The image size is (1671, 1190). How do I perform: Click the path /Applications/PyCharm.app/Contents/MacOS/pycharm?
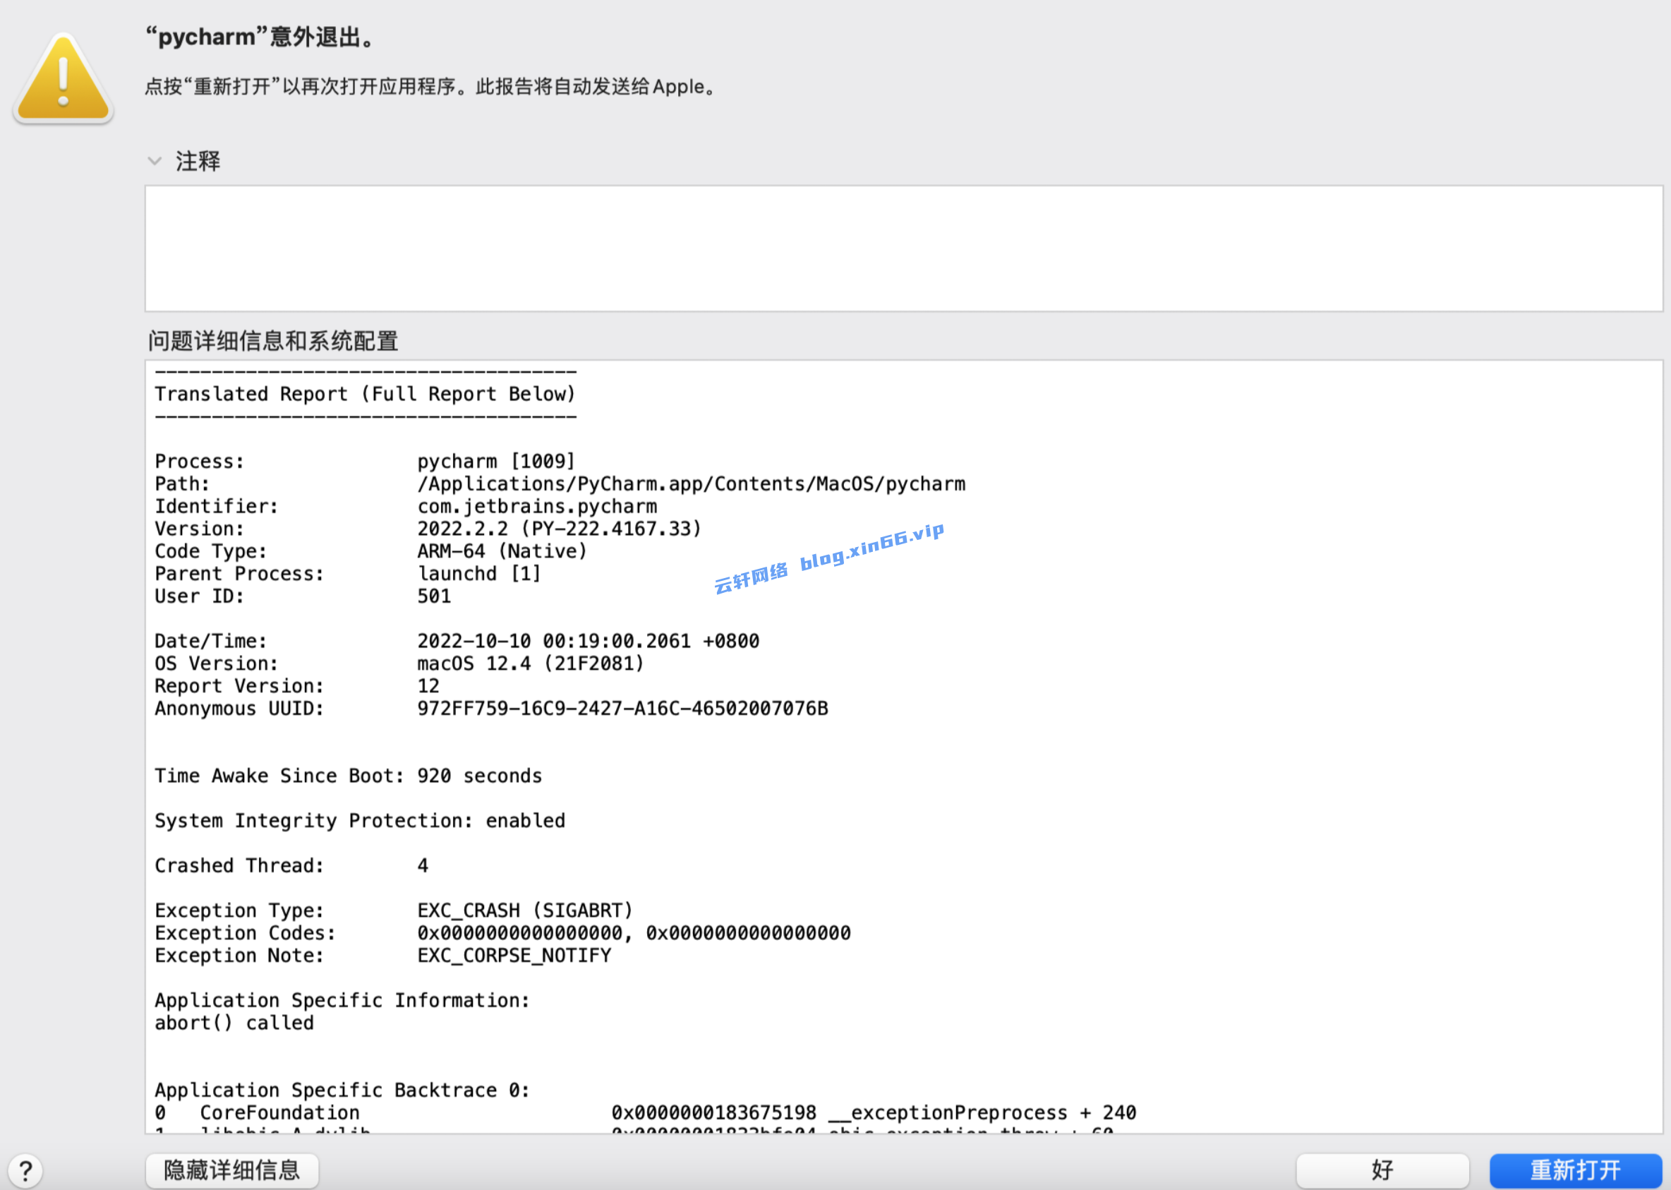(692, 484)
